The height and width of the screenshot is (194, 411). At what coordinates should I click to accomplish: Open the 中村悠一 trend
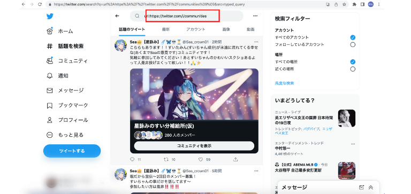(x=282, y=149)
